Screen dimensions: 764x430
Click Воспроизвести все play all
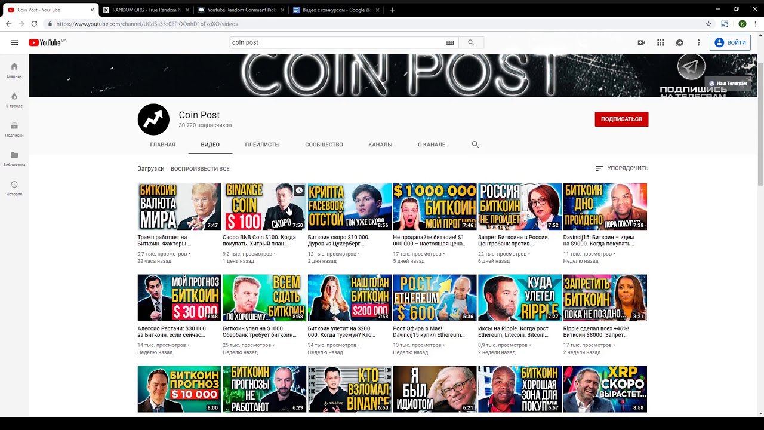click(x=200, y=169)
